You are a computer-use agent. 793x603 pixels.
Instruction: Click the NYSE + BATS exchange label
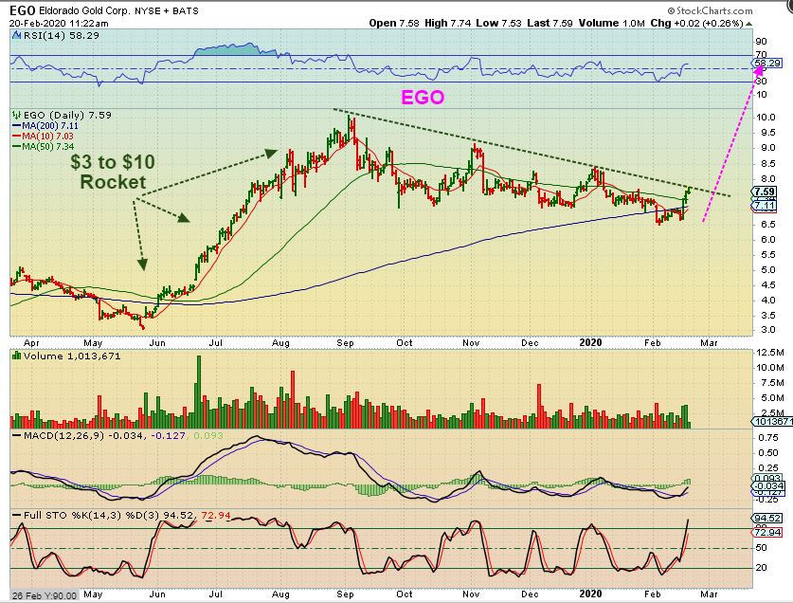(x=167, y=10)
